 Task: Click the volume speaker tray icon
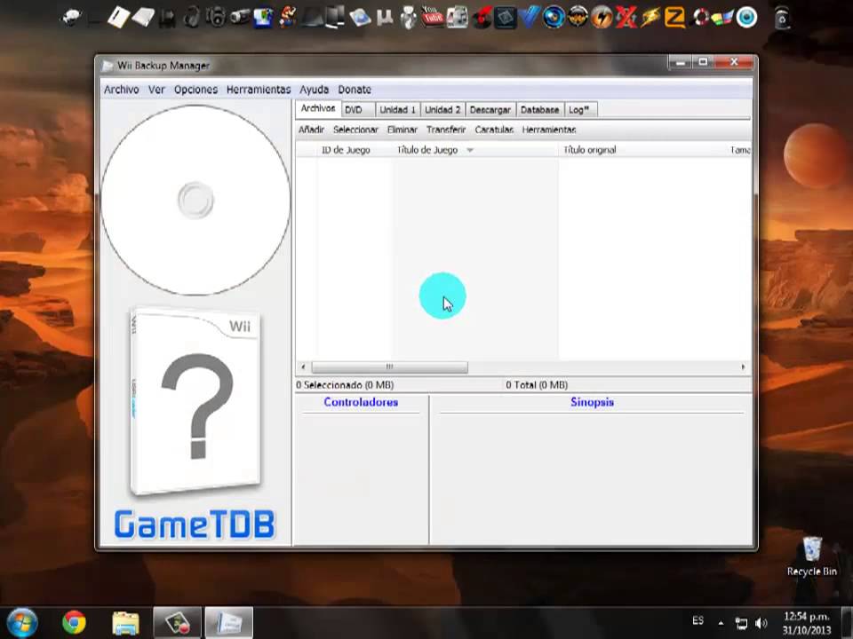coord(761,623)
